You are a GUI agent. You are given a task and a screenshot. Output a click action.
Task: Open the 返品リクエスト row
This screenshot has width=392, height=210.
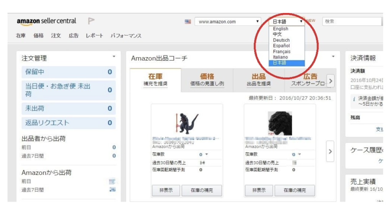(69, 123)
